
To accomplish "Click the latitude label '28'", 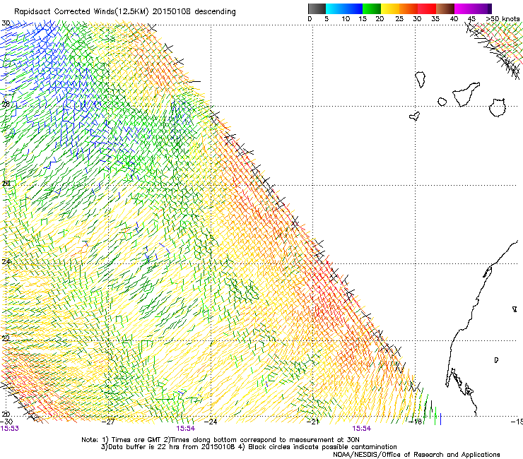I will (6, 105).
